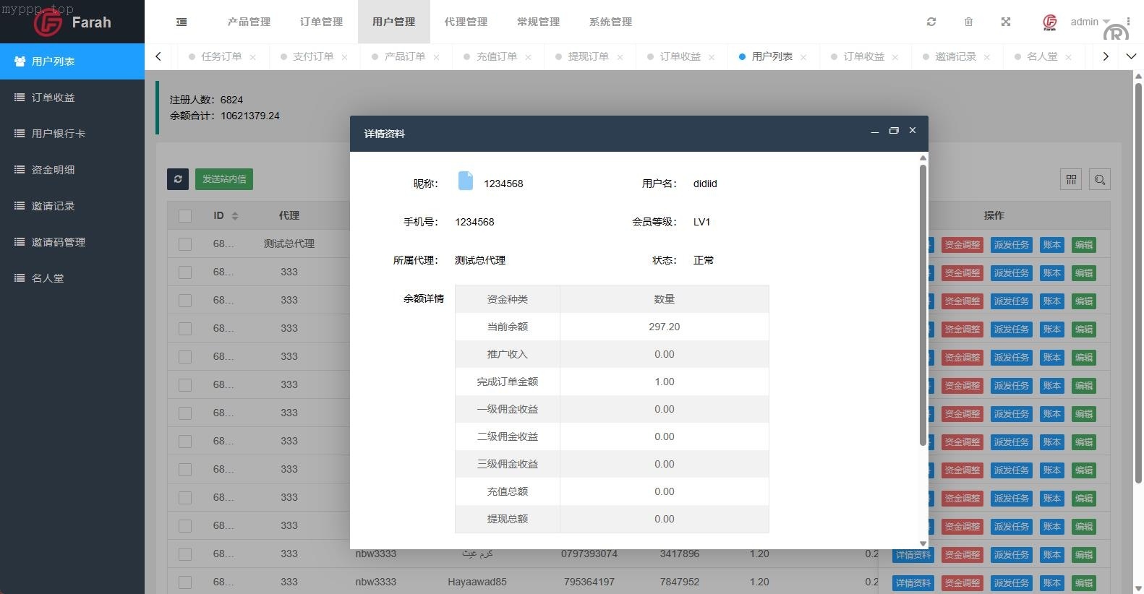Toggle fullscreen with the expand icon
The height and width of the screenshot is (594, 1144).
[x=1005, y=22]
